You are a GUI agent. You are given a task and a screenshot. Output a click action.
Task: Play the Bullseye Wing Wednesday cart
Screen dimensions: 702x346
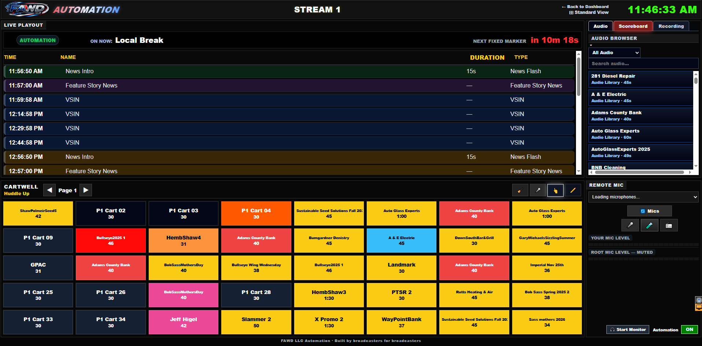click(x=256, y=268)
